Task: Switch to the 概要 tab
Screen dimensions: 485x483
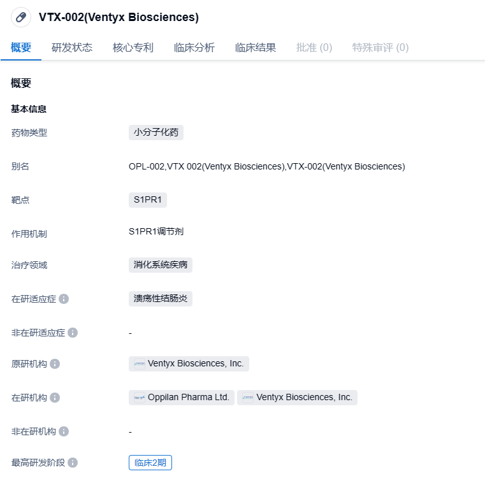Action: [21, 48]
